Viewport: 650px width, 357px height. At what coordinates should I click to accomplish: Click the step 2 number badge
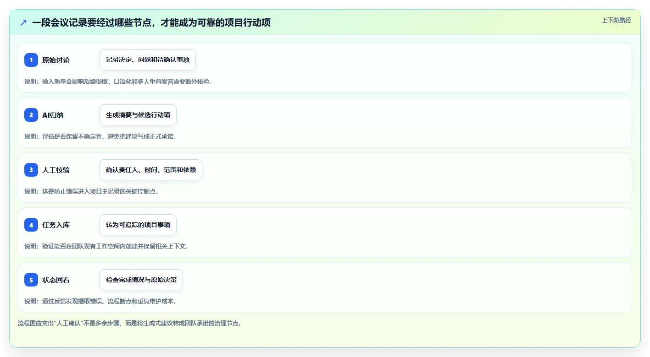(x=31, y=115)
